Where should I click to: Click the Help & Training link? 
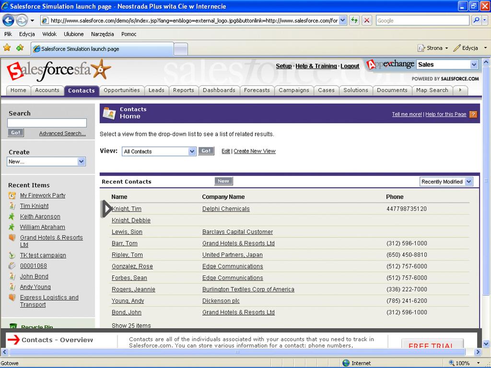[x=316, y=66]
